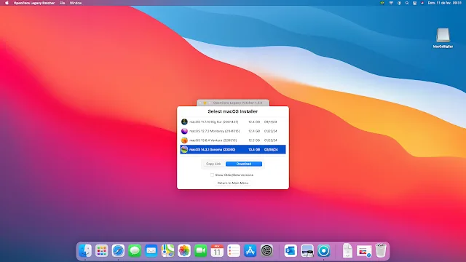Screen dimensions: 466x262
Task: Open the Apple menu
Action: (x=7, y=3)
